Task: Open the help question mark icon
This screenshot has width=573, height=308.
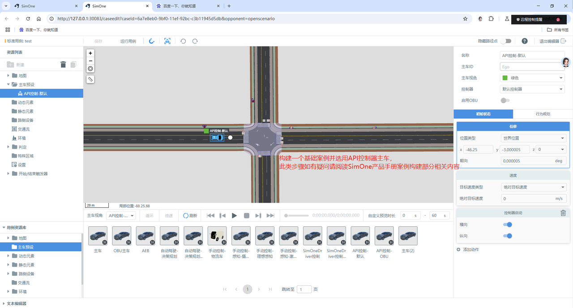Action: click(x=525, y=41)
